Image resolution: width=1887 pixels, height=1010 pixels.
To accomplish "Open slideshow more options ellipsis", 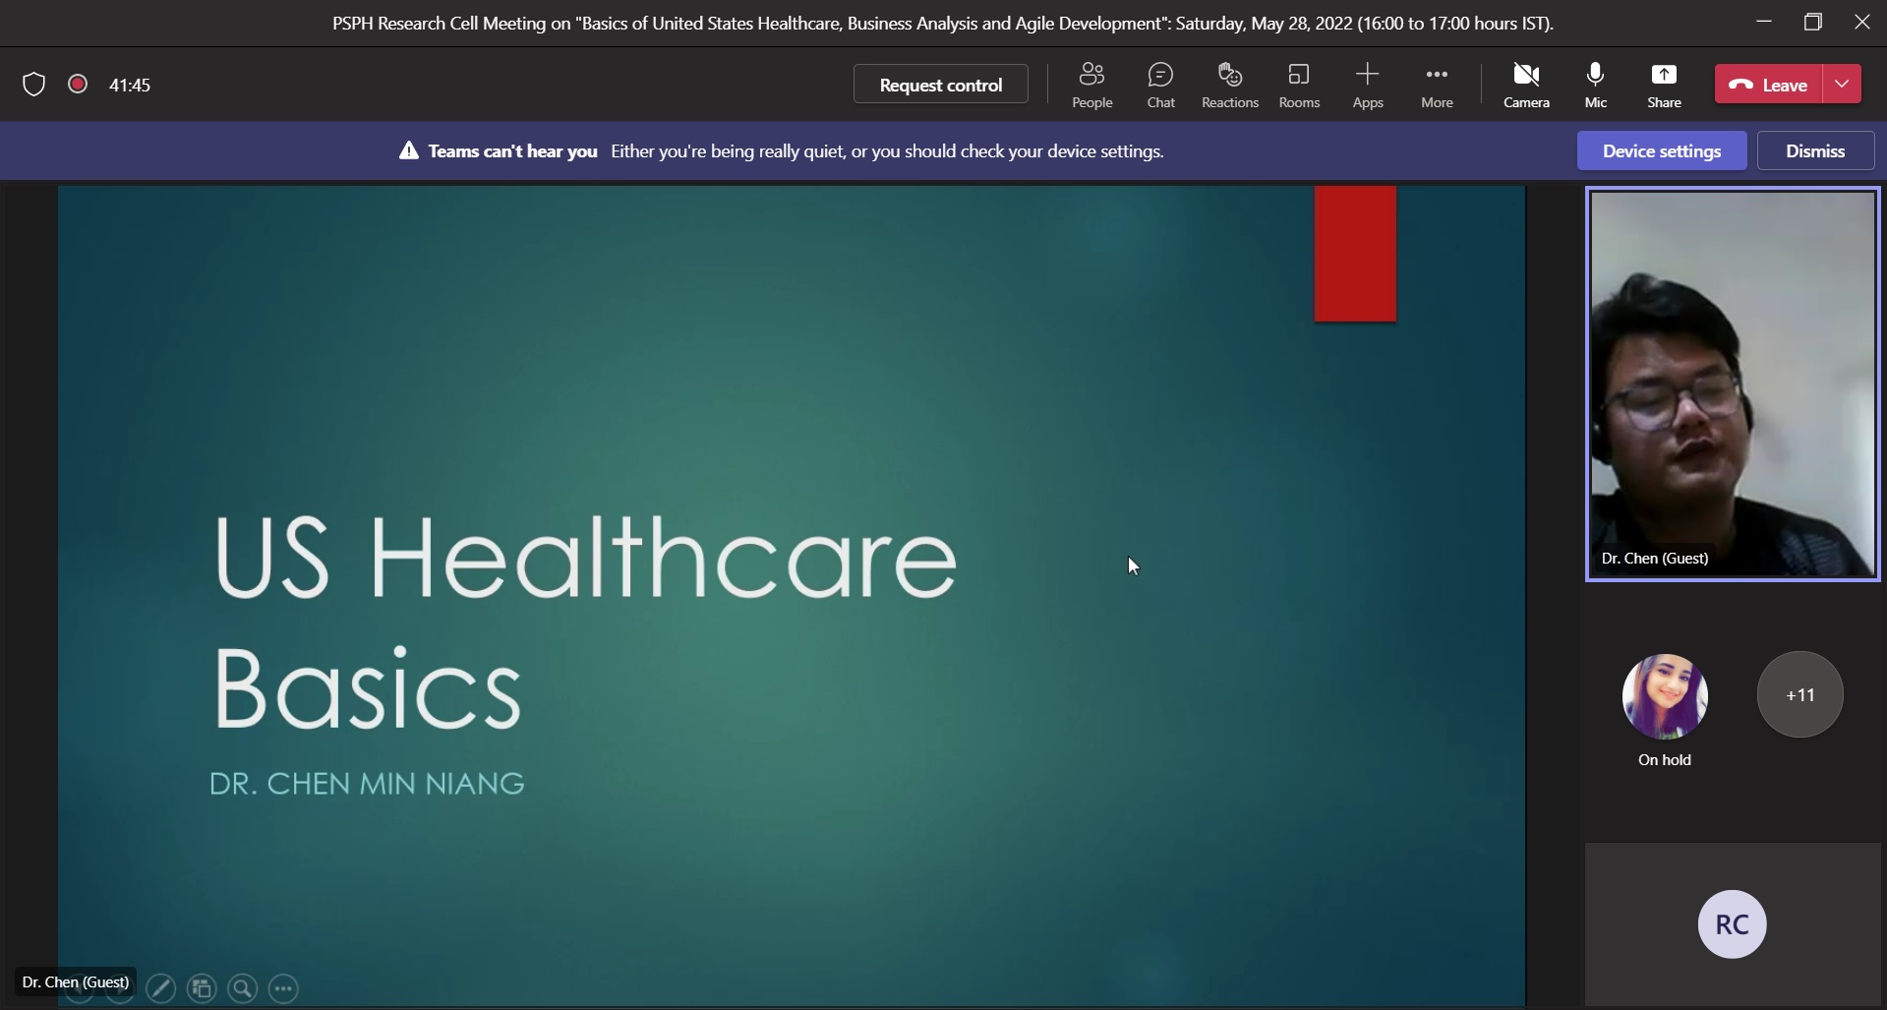I will [283, 988].
